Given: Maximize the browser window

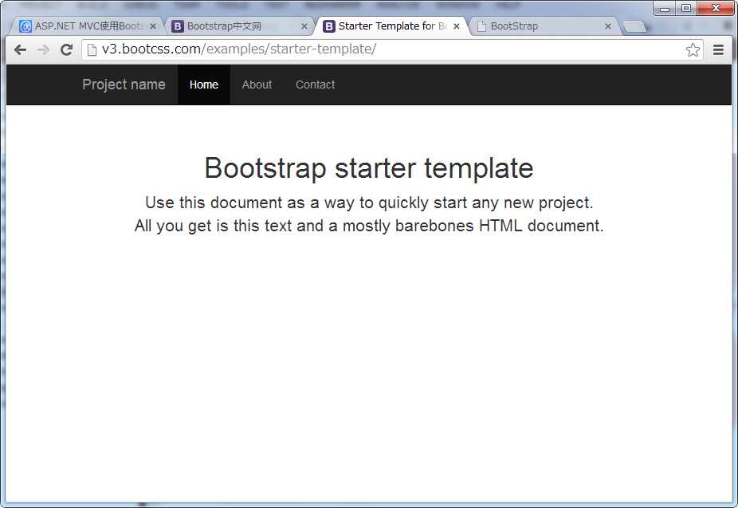Looking at the screenshot, I should click(x=686, y=8).
